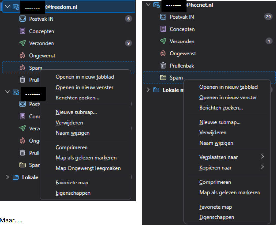Click the freedom.nl Verzonden sent icon
The image size is (276, 225).
coord(22,43)
